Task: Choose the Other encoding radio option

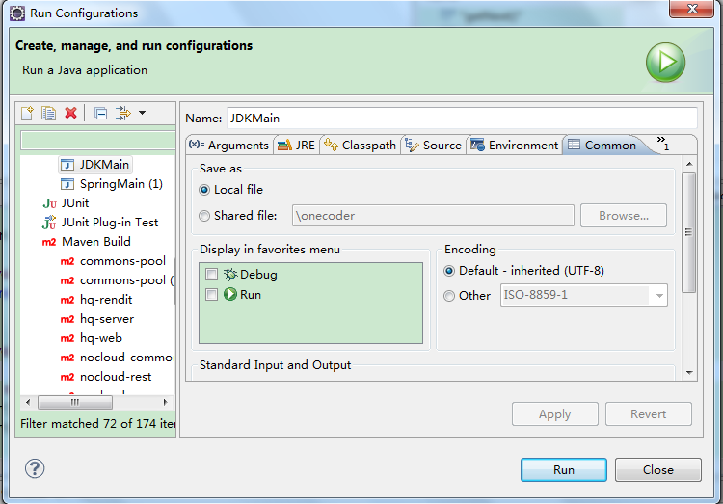Action: pos(449,296)
